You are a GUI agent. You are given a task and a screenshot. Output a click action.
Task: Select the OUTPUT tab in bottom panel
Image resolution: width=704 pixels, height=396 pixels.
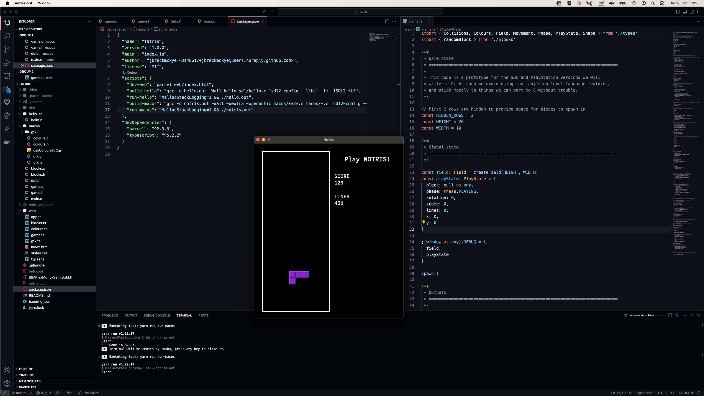(x=130, y=315)
